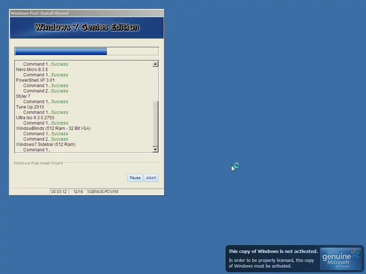The height and width of the screenshot is (274, 366).
Task: Select the PowerShell XP 3.01 entry
Action: (35, 80)
